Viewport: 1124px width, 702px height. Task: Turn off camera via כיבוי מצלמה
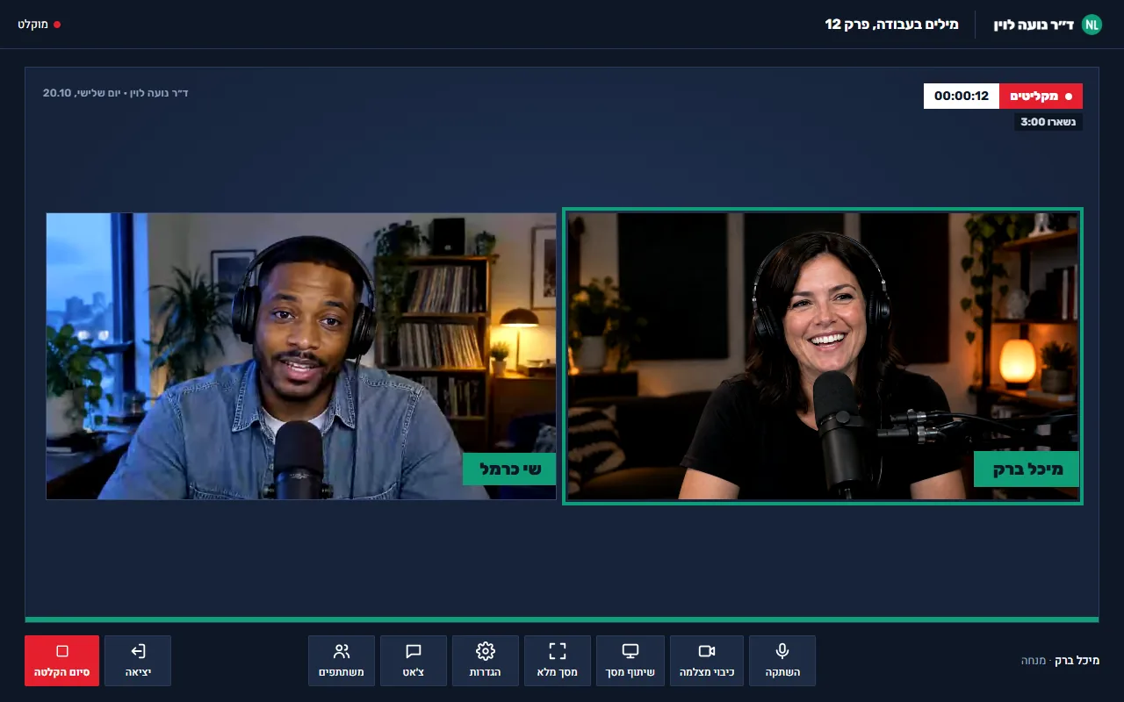(x=706, y=661)
